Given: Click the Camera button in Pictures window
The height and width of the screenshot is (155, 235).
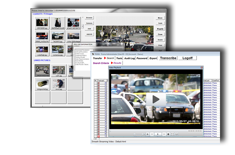Looking at the screenshot, I should [89, 23].
